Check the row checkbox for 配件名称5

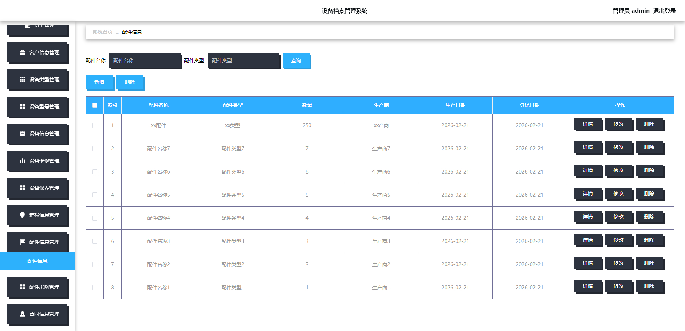click(x=95, y=195)
